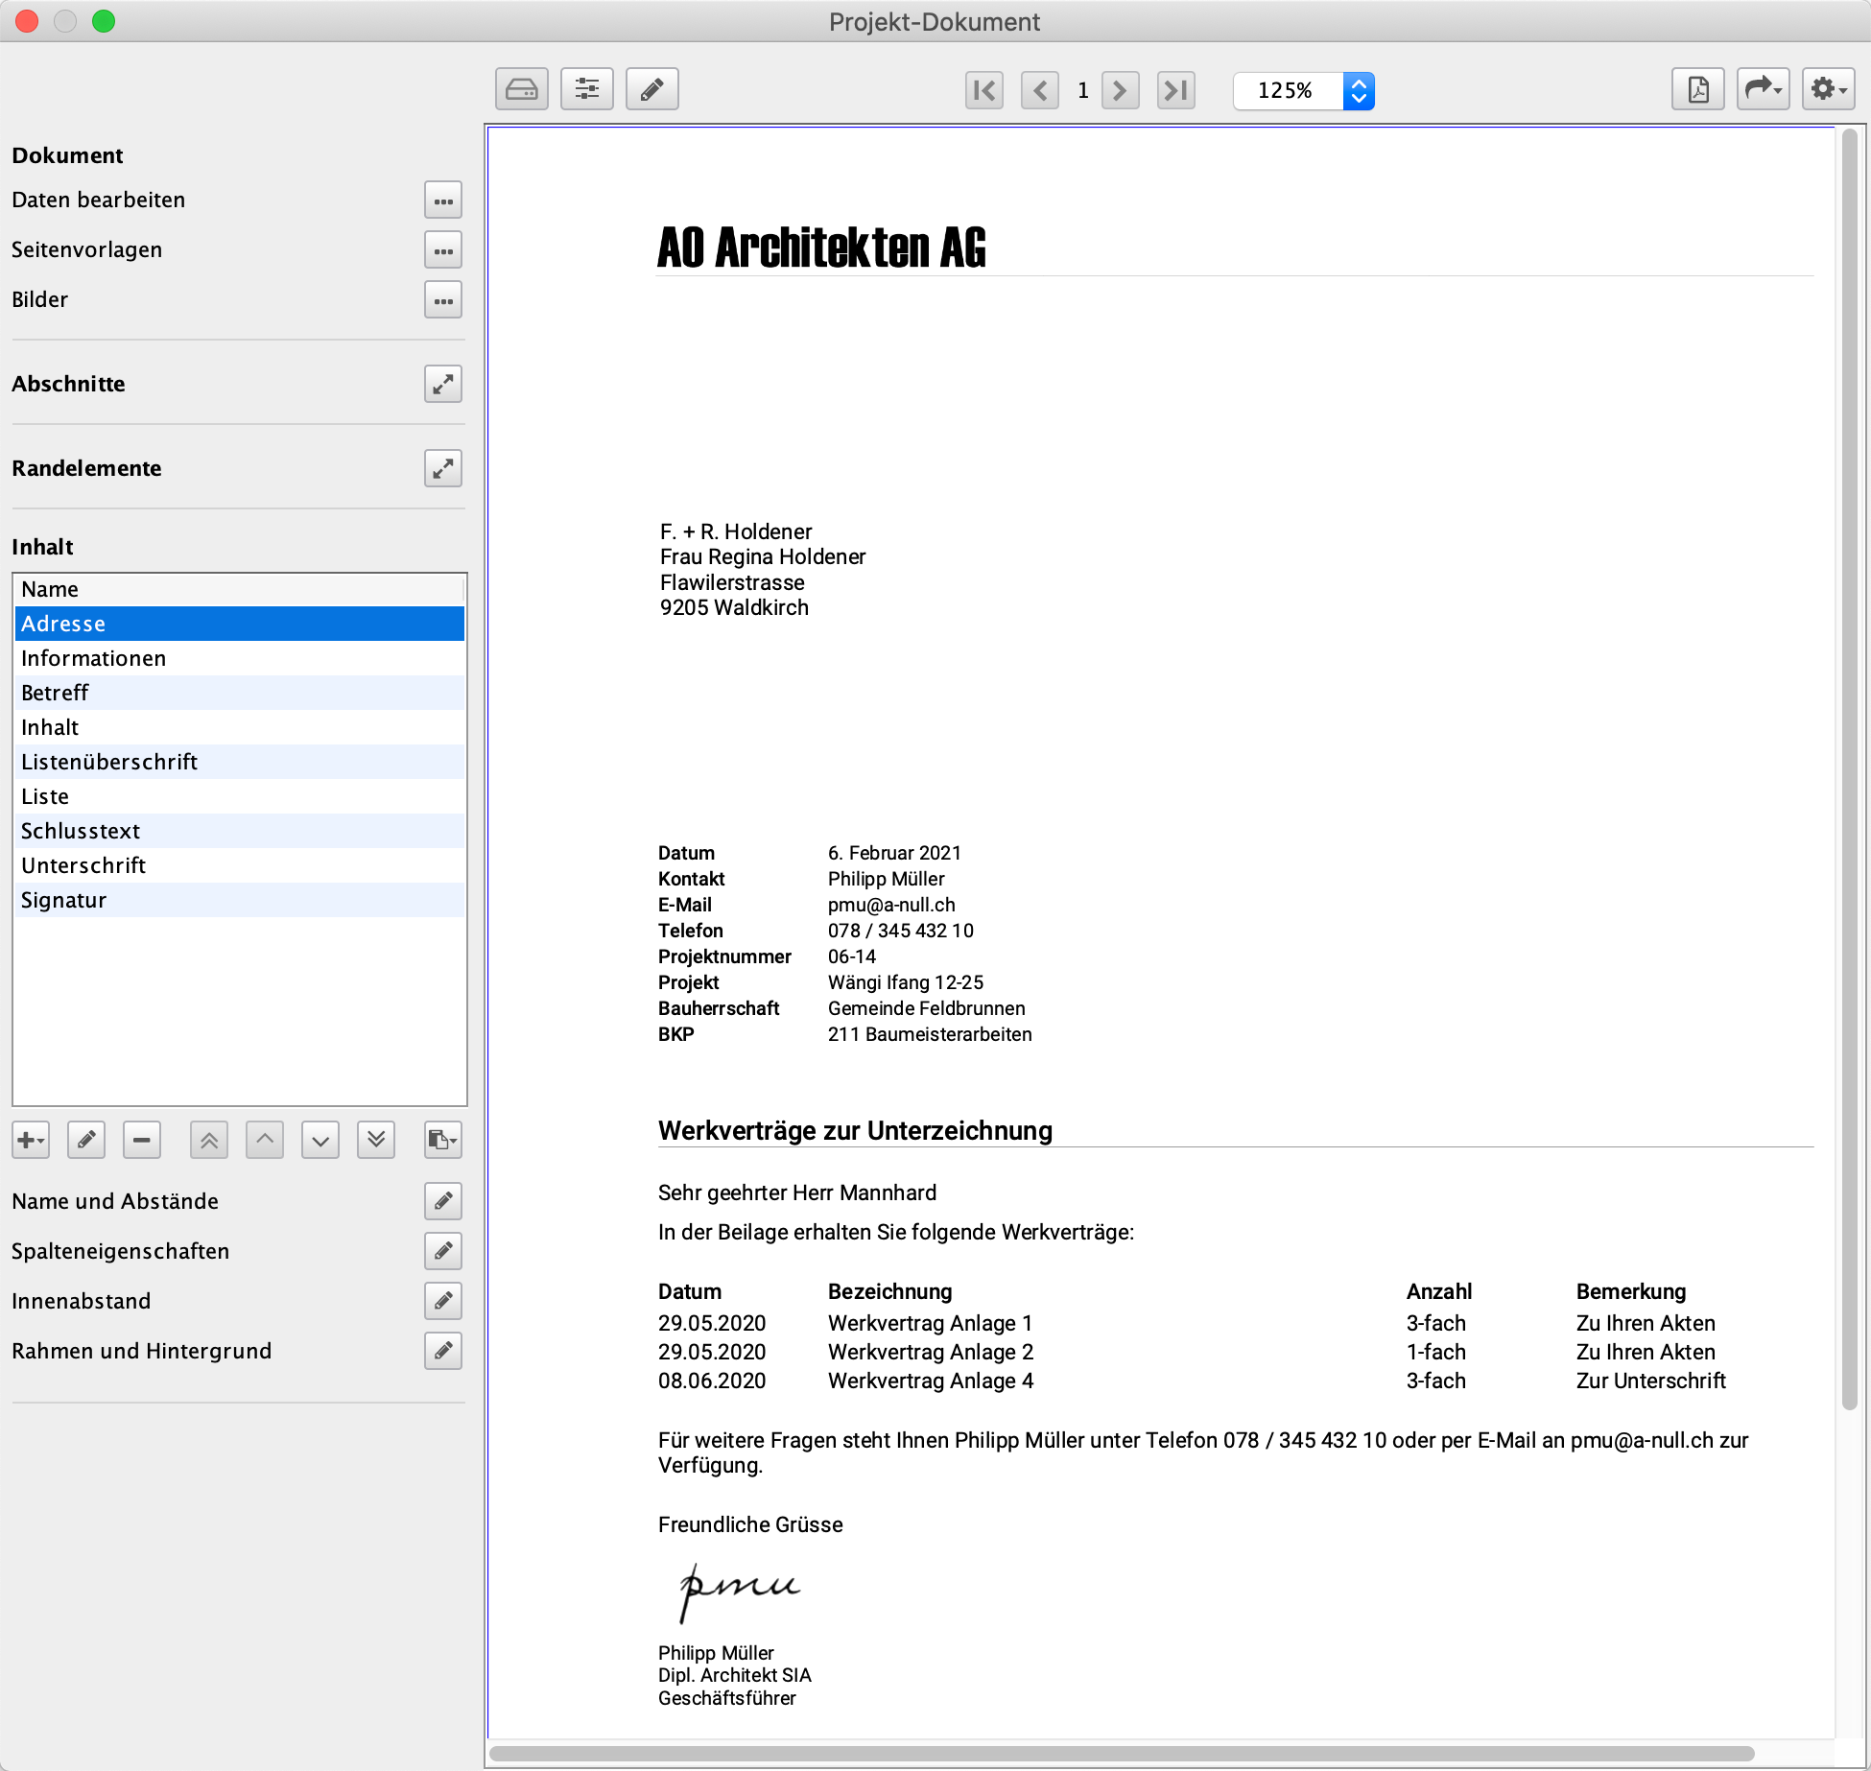This screenshot has width=1871, height=1771.
Task: Go to next page
Action: pyautogui.click(x=1121, y=90)
